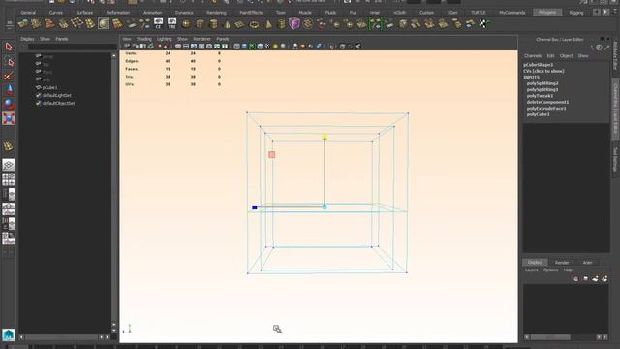Switch to Render layer tab
Viewport: 620px width, 349px height.
tap(562, 263)
